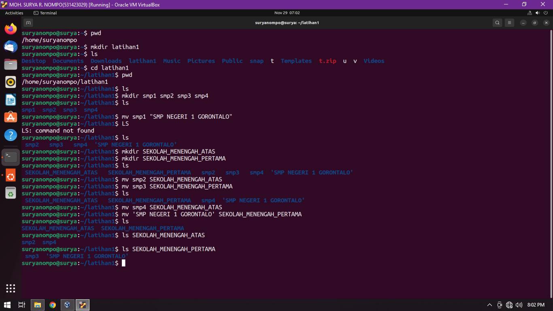The width and height of the screenshot is (553, 311).
Task: Click the Videos folder name in listing
Action: click(x=374, y=61)
